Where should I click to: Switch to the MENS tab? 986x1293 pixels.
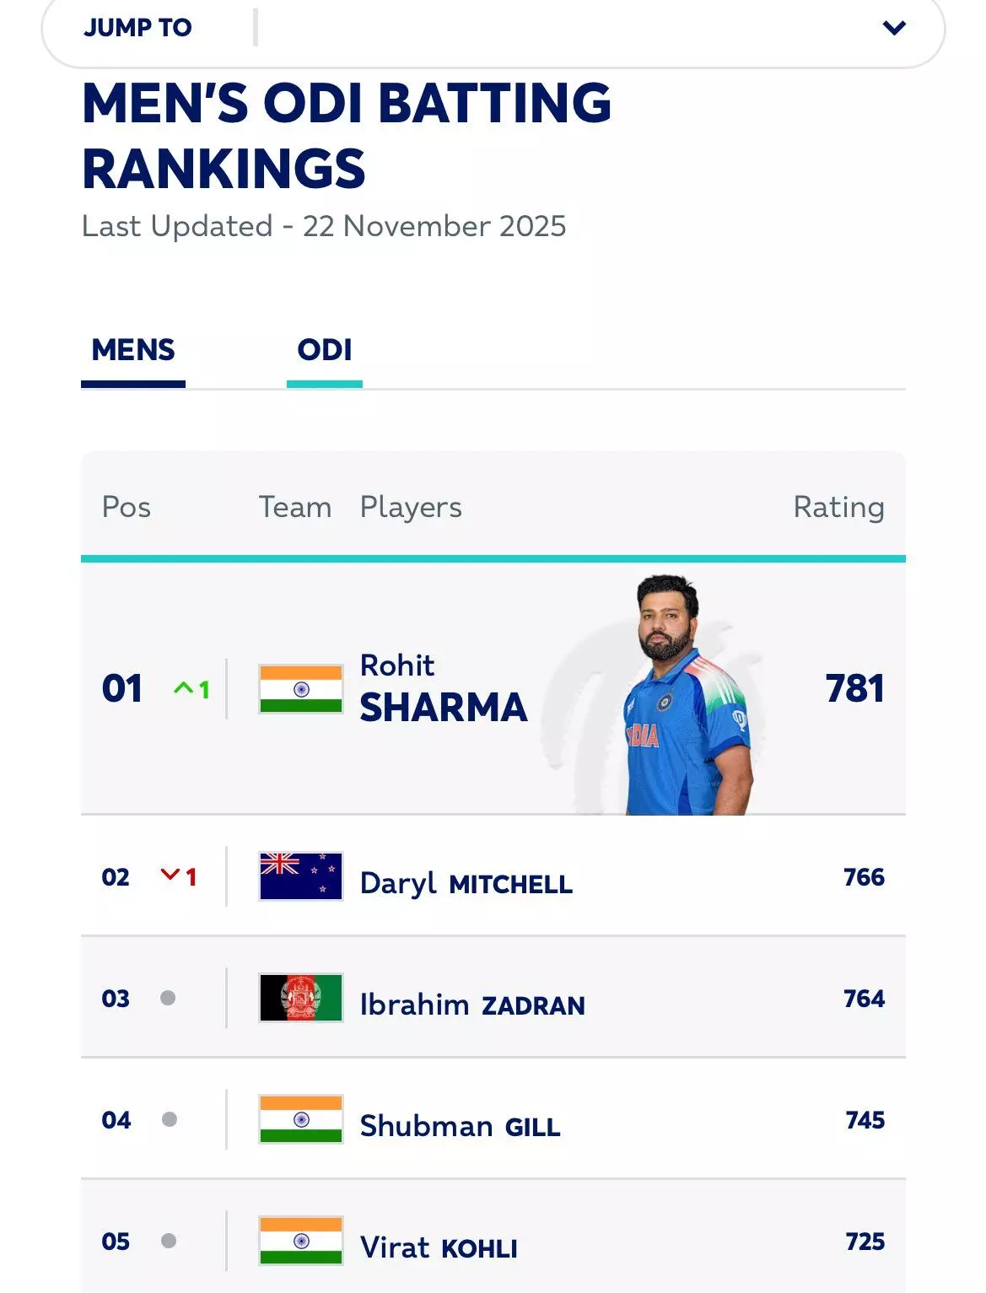[x=133, y=350]
